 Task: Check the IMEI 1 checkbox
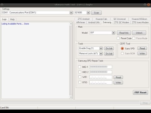click(x=80, y=67)
